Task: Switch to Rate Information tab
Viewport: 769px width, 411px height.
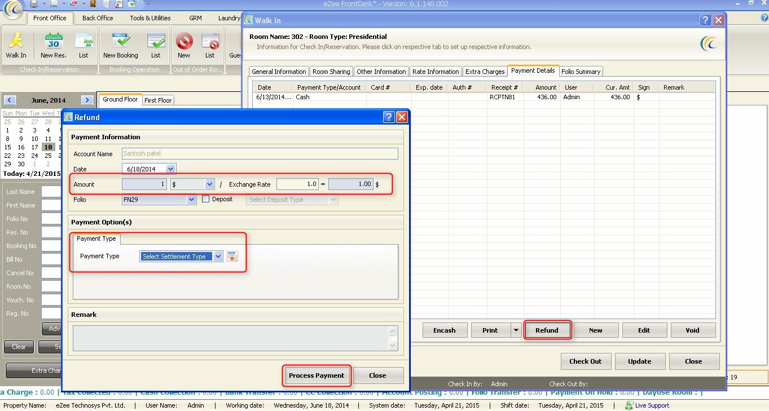Action: click(436, 72)
